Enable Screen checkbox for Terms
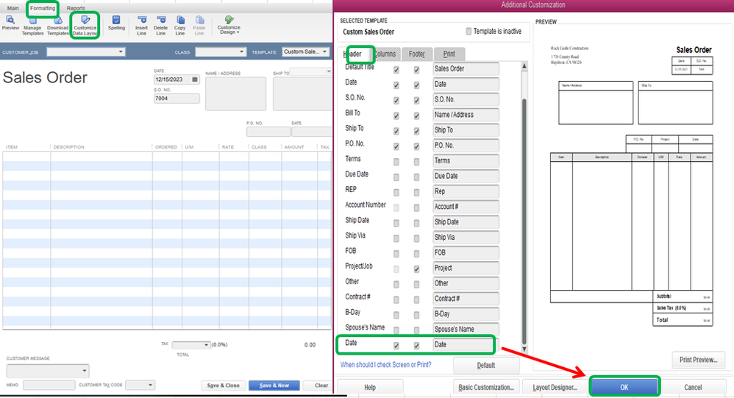The height and width of the screenshot is (398, 734). [396, 162]
